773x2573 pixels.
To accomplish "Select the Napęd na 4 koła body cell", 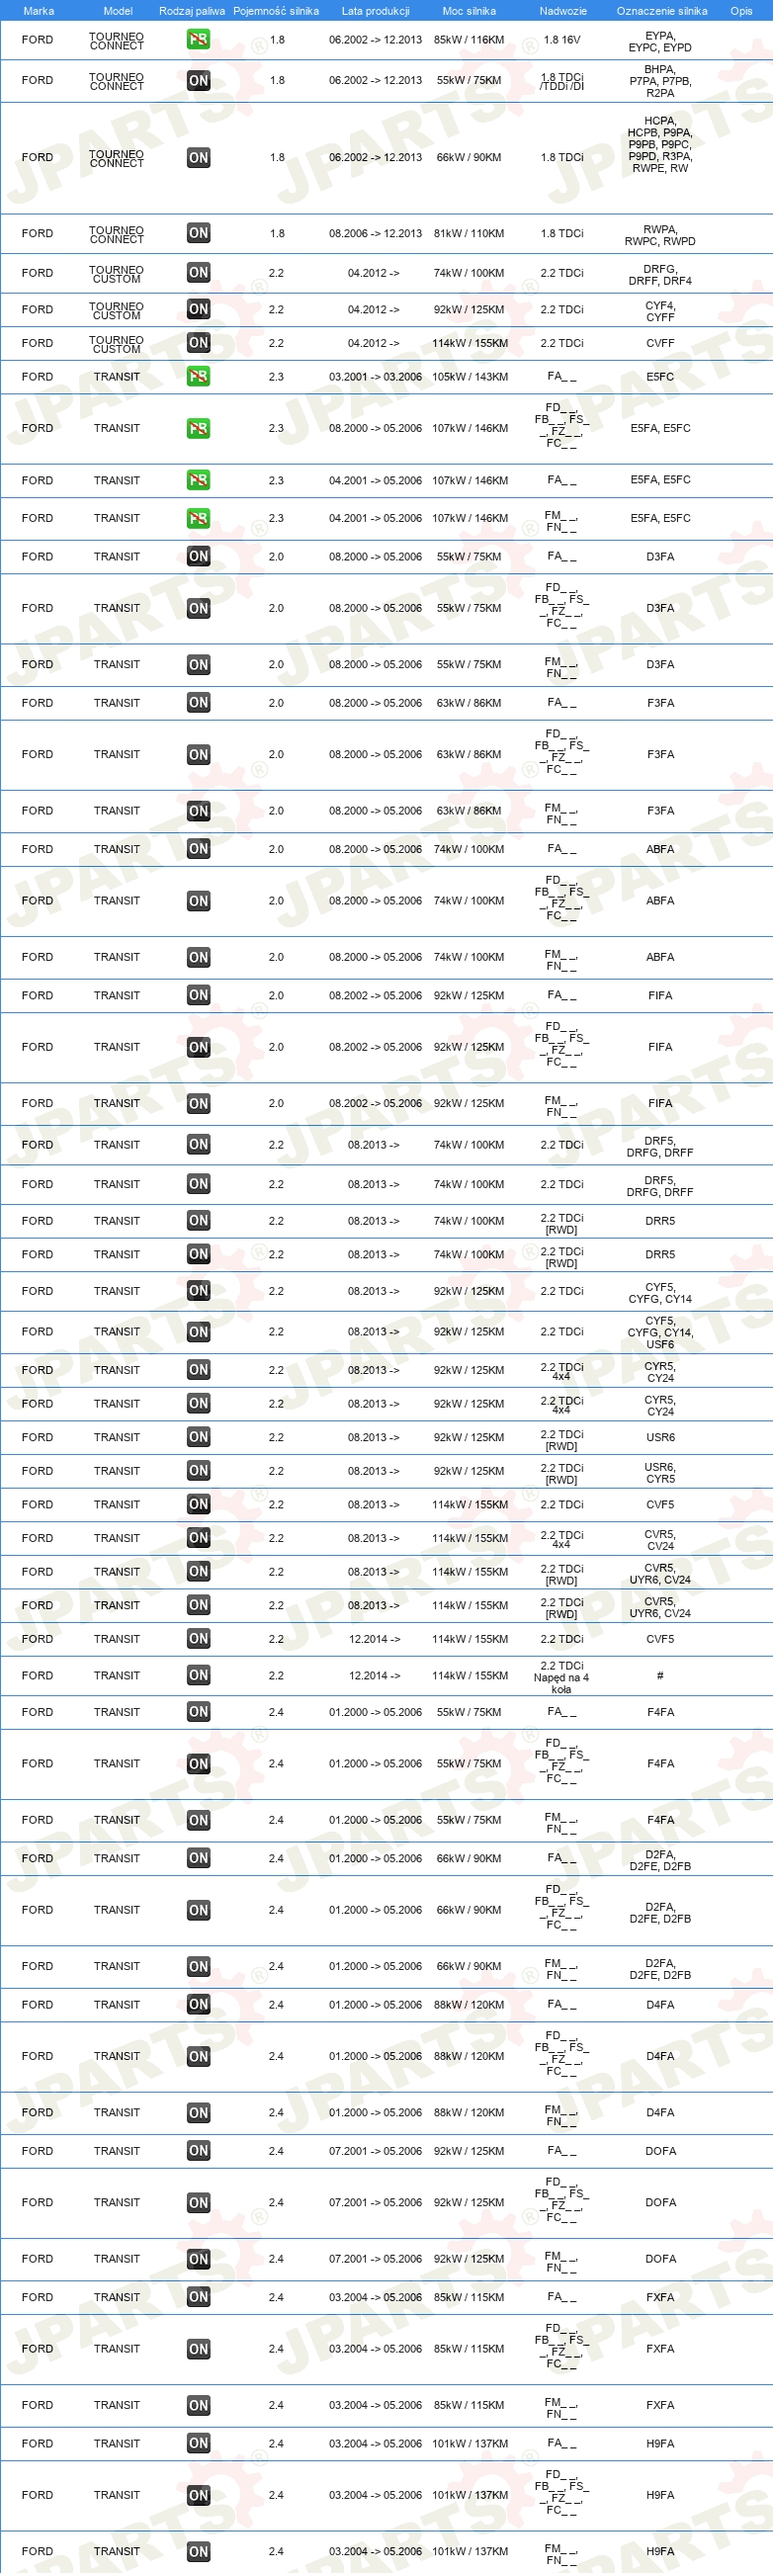I will (x=561, y=1677).
